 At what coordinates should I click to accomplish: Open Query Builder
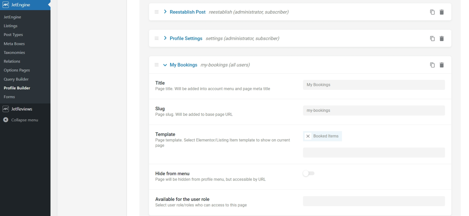(16, 79)
